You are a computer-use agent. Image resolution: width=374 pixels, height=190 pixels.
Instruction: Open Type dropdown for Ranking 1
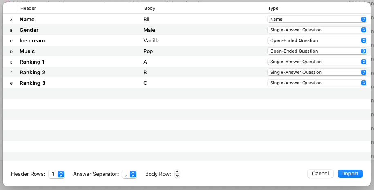(317, 62)
